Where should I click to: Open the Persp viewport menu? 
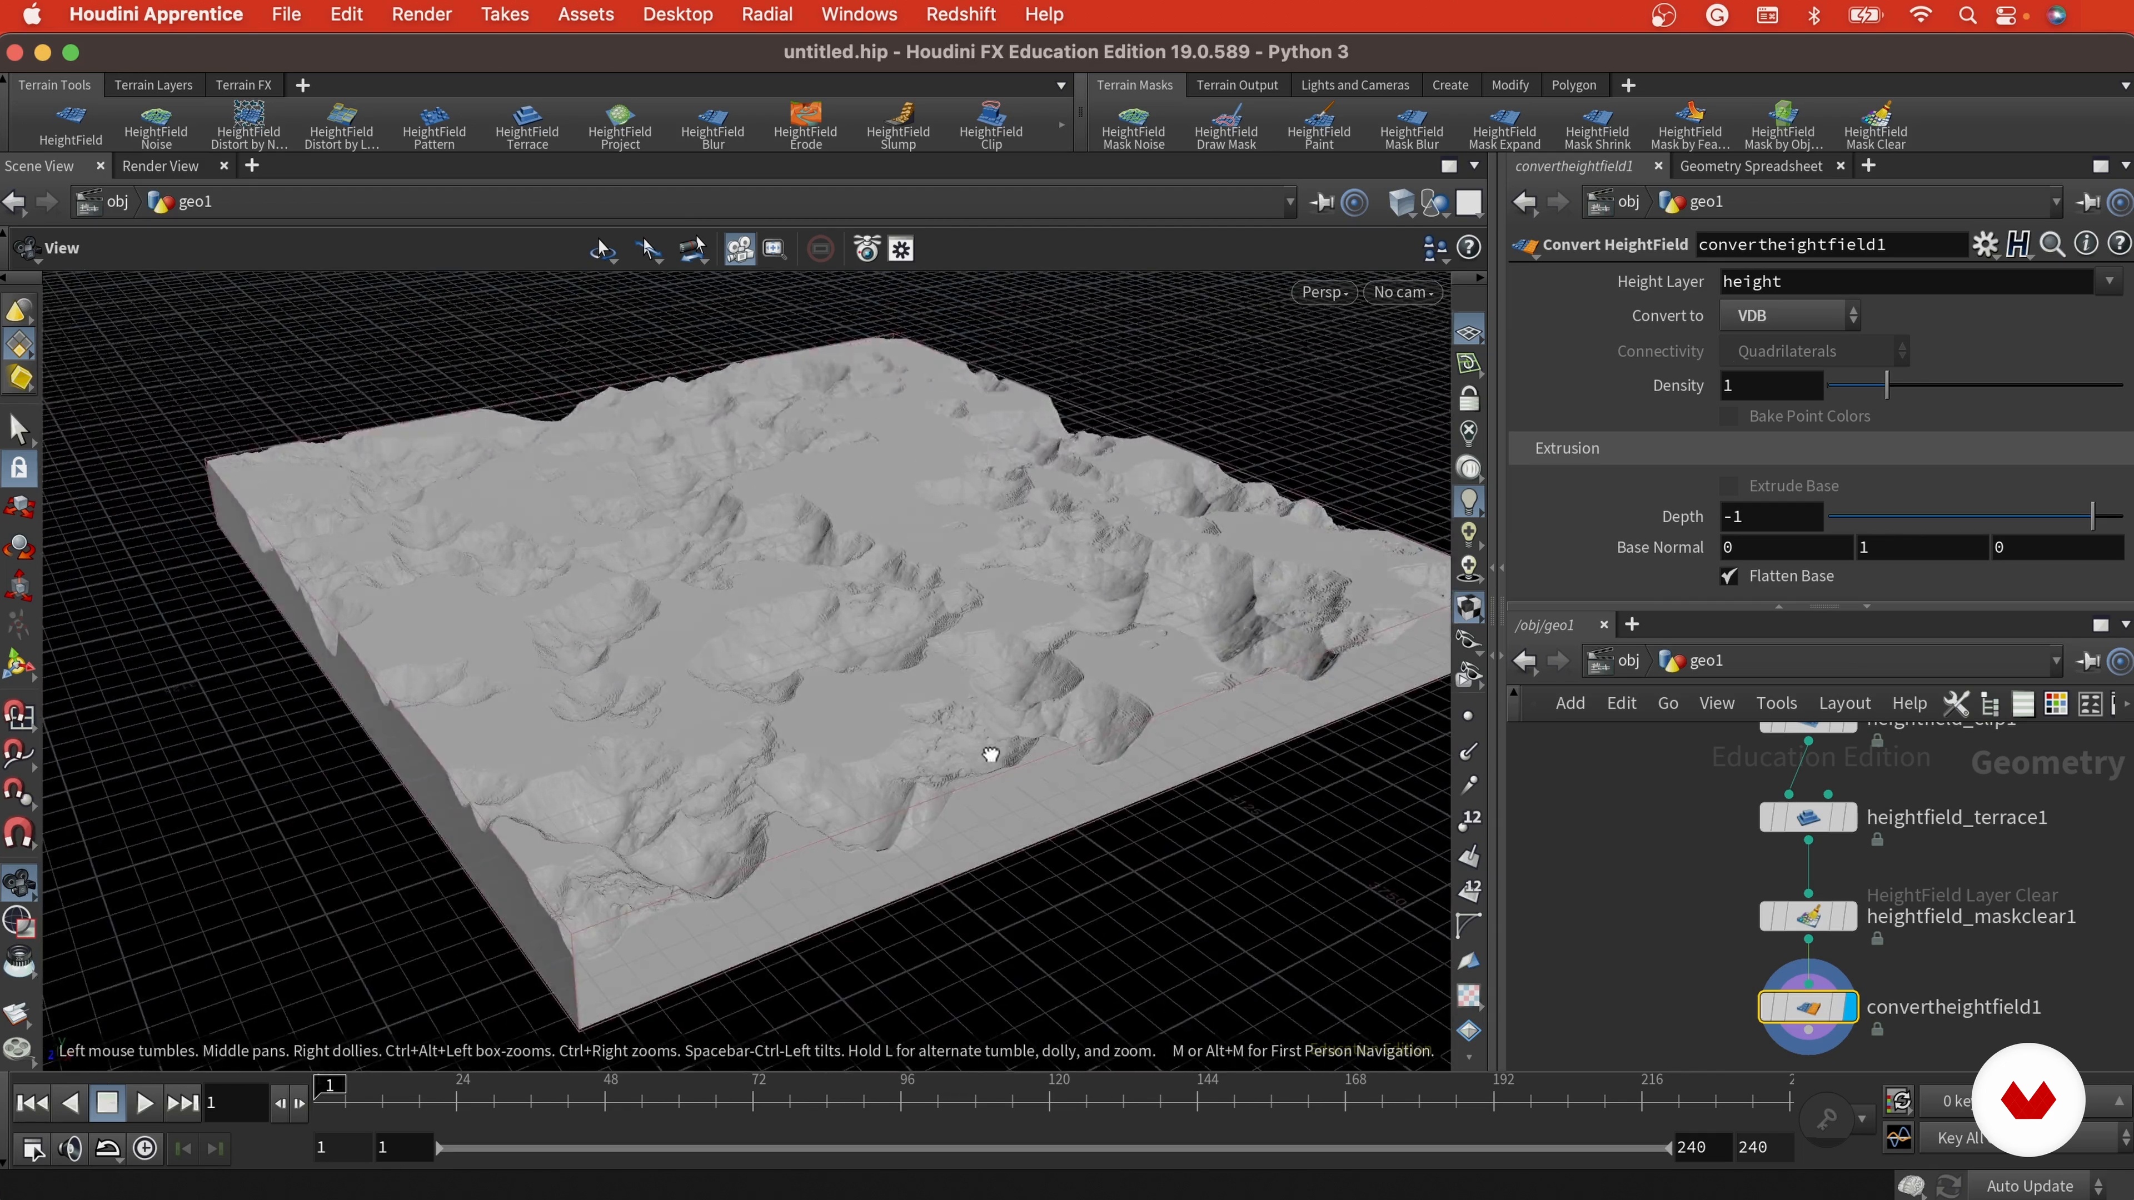coord(1324,292)
